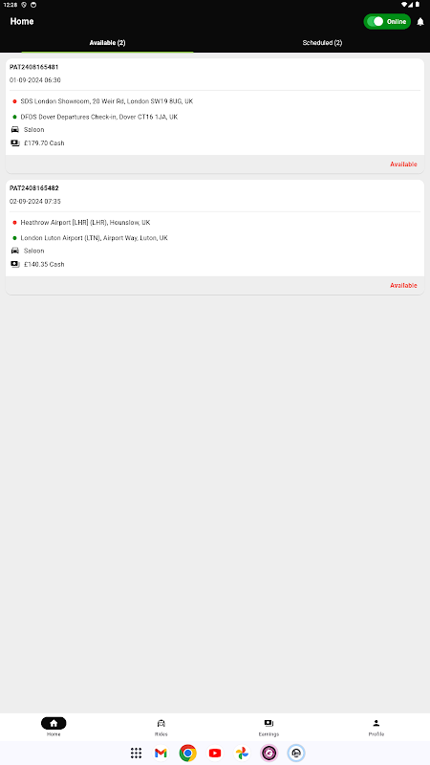Viewport: 430px width, 765px height.
Task: Click the cash icon beside £179.70 Cash
Action: (15, 142)
